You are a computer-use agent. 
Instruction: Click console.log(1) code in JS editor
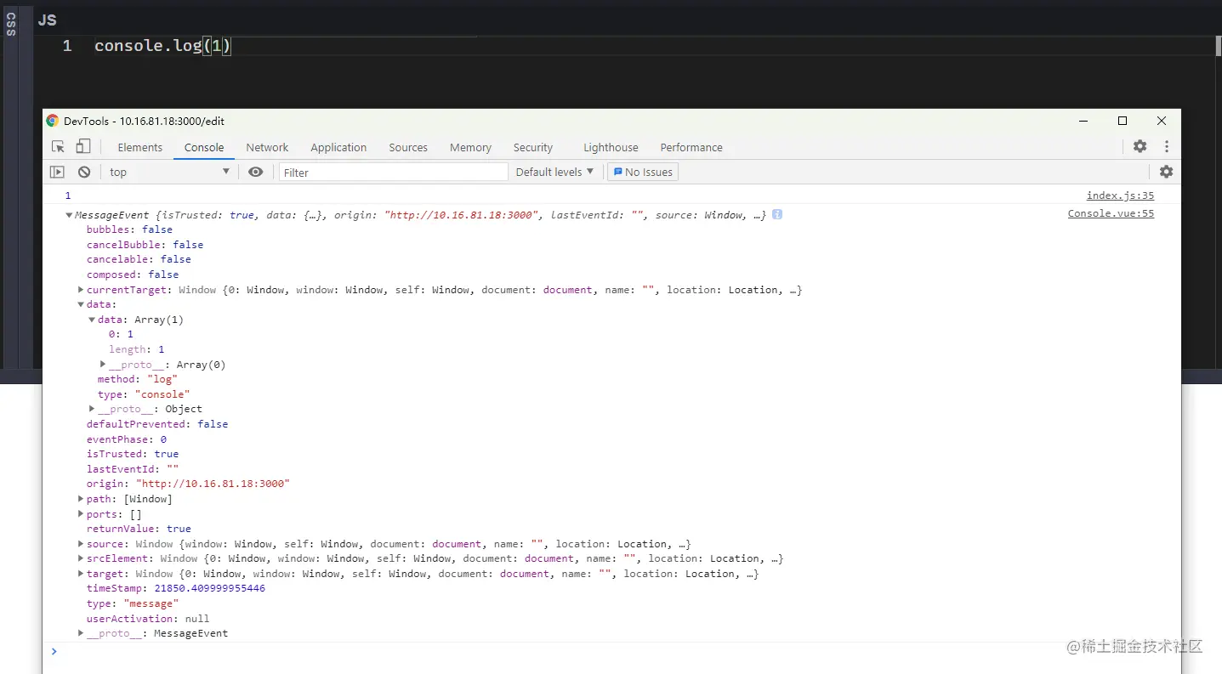162,46
